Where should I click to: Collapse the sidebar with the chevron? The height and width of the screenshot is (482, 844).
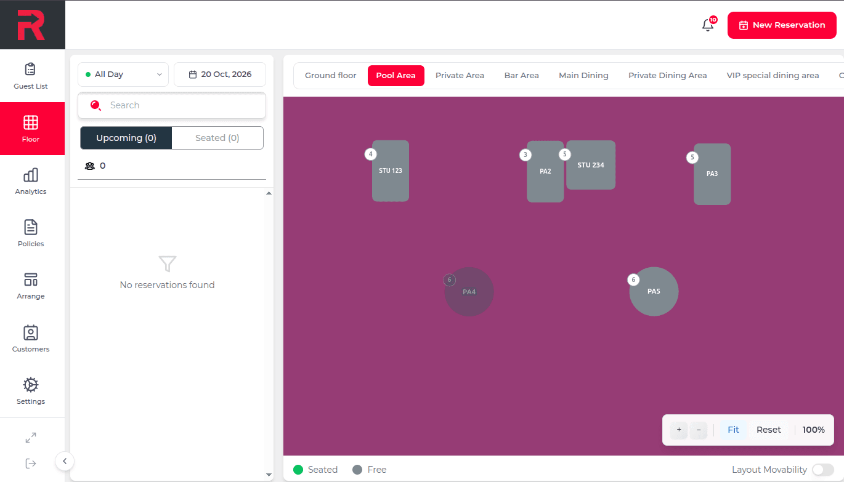(65, 461)
